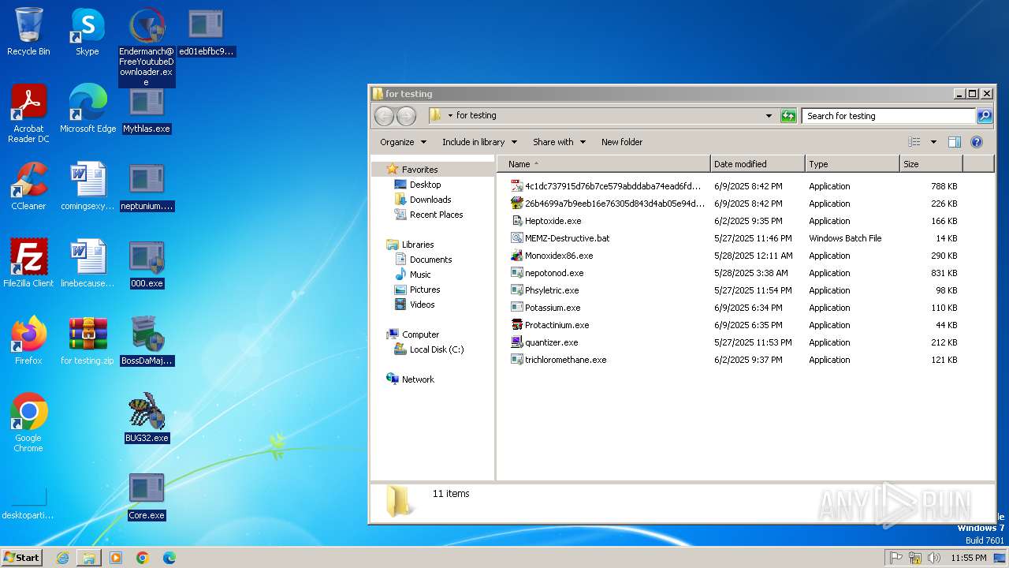Click the search magnifier icon
The height and width of the screenshot is (568, 1009).
[x=985, y=116]
